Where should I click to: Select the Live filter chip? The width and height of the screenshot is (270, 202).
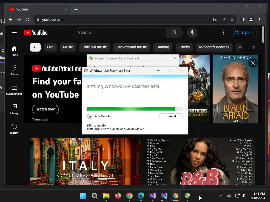(x=50, y=47)
